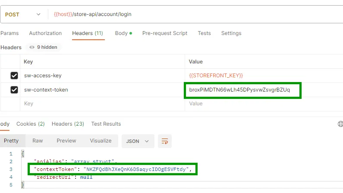
Task: Switch to the Tests tab
Action: click(204, 33)
